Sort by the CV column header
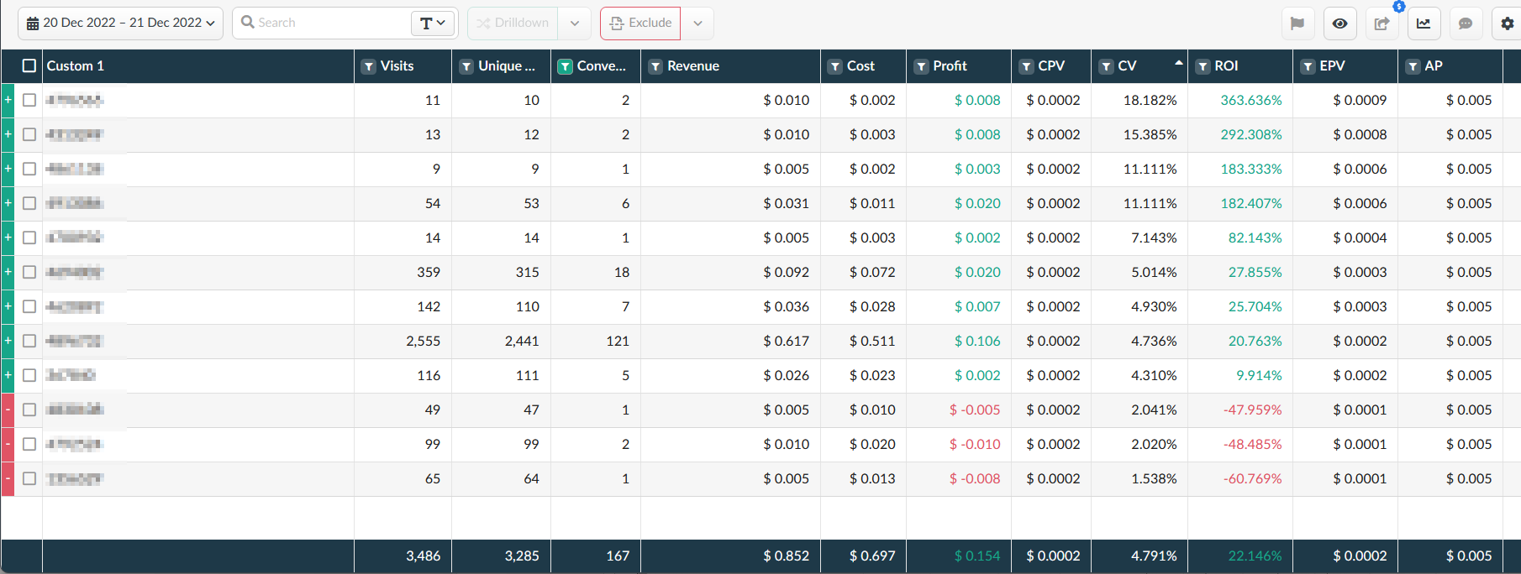The height and width of the screenshot is (574, 1521). 1127,65
